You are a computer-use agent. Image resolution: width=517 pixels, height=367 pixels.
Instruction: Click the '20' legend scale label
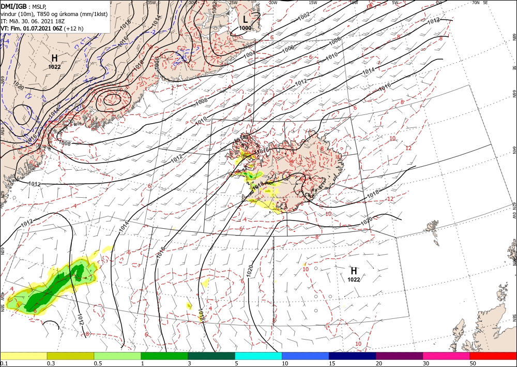379,363
